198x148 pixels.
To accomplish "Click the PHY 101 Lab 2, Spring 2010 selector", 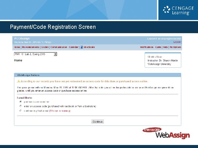I will click(35, 54).
